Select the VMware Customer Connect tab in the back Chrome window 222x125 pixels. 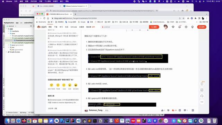pyautogui.click(x=75, y=6)
